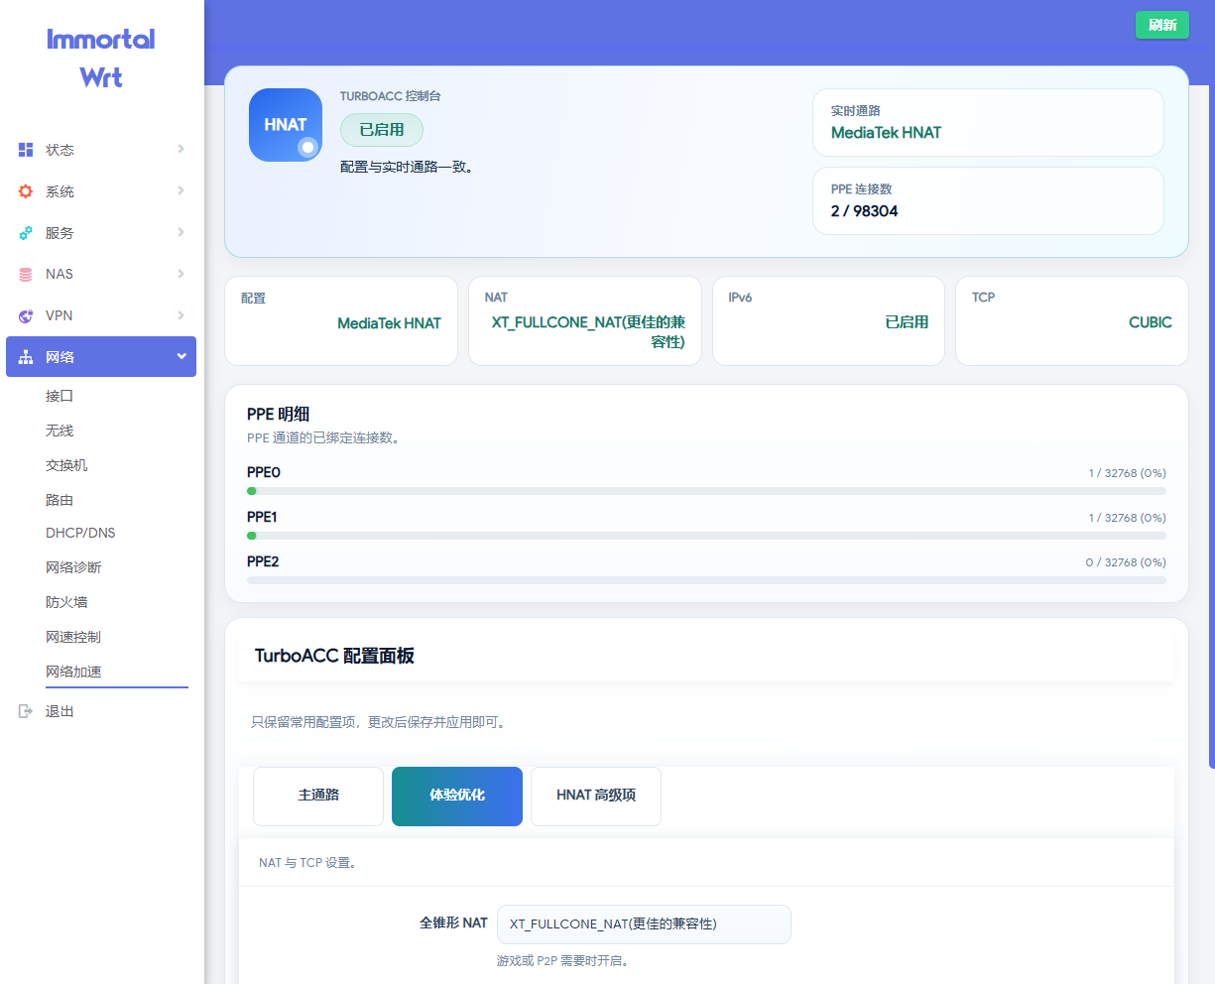Open the DHCP/DNS page
The height and width of the screenshot is (984, 1215).
tap(80, 533)
